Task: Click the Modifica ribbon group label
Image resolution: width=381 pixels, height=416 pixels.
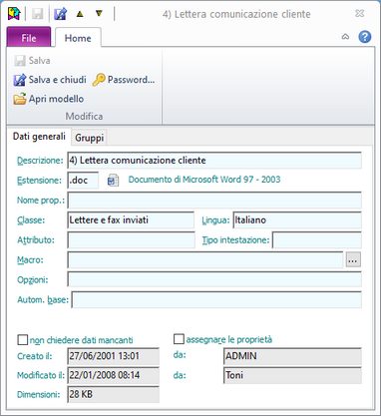Action: click(84, 117)
